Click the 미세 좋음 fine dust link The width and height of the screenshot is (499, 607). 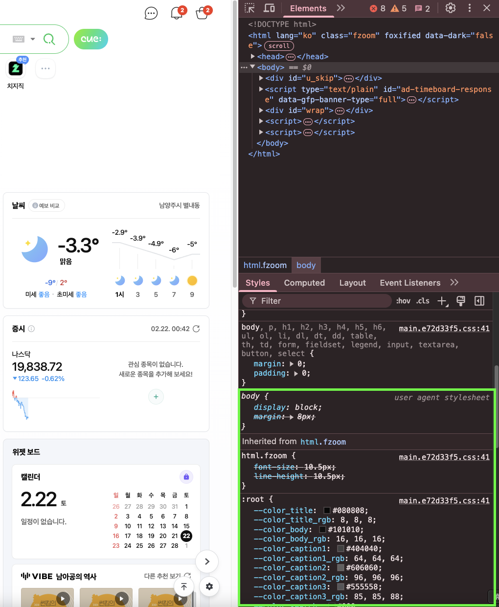(x=38, y=294)
